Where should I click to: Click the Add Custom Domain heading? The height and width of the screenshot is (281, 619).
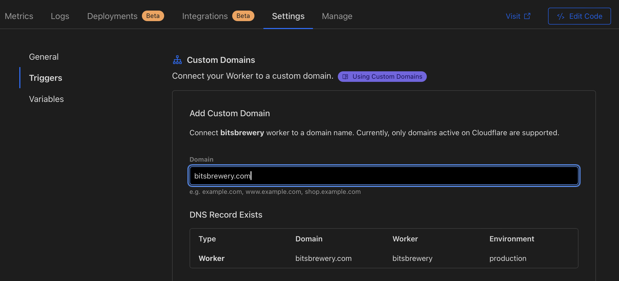point(230,113)
